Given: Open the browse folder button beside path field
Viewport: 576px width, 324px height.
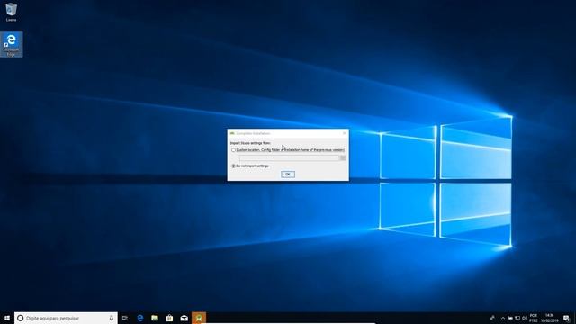Looking at the screenshot, I should (342, 158).
